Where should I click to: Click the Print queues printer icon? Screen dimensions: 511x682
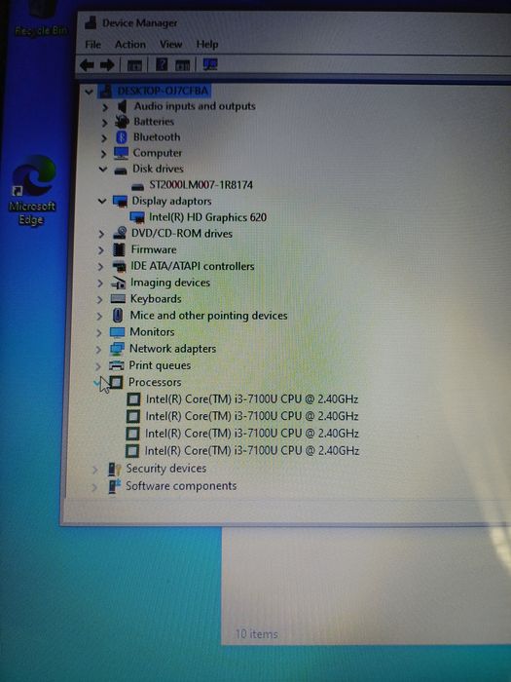pyautogui.click(x=117, y=365)
